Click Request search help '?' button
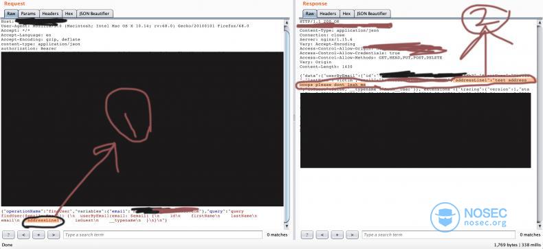This screenshot has width=543, height=249. (x=8, y=235)
